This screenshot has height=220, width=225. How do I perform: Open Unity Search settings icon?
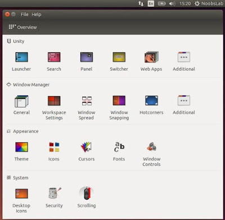tap(54, 57)
